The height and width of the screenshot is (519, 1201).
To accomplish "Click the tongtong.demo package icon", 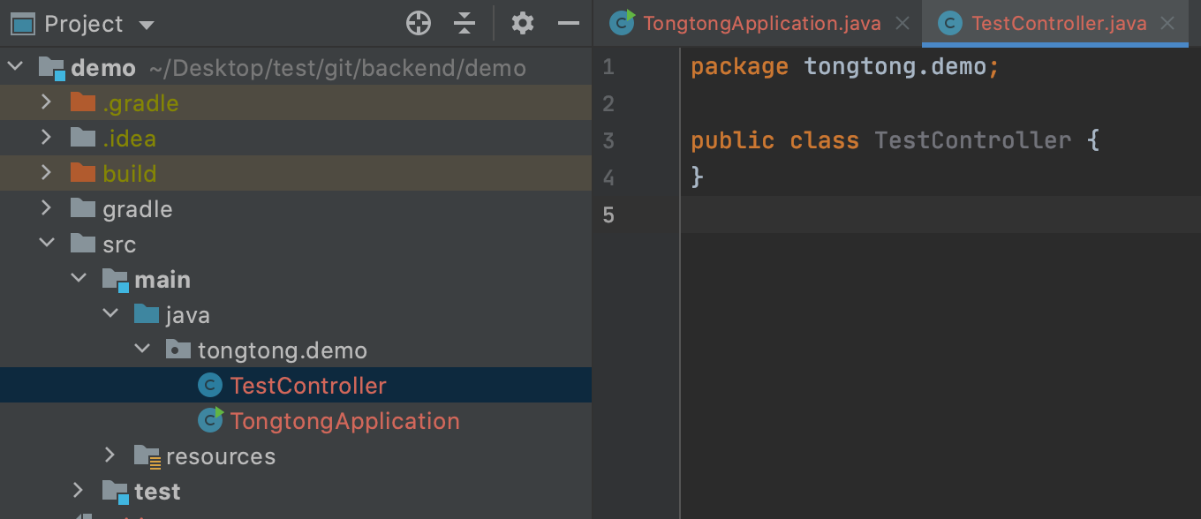I will 178,350.
